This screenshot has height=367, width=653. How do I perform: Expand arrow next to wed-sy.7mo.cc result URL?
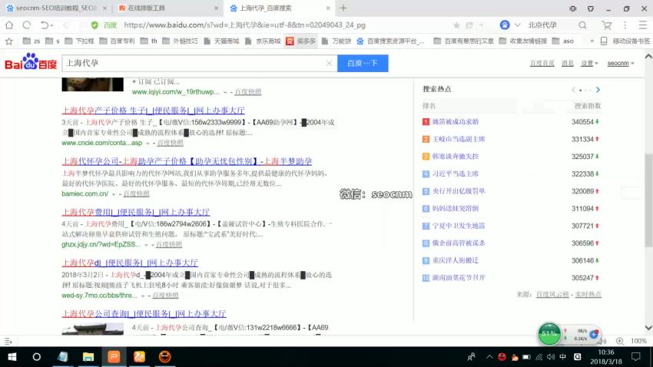point(142,296)
